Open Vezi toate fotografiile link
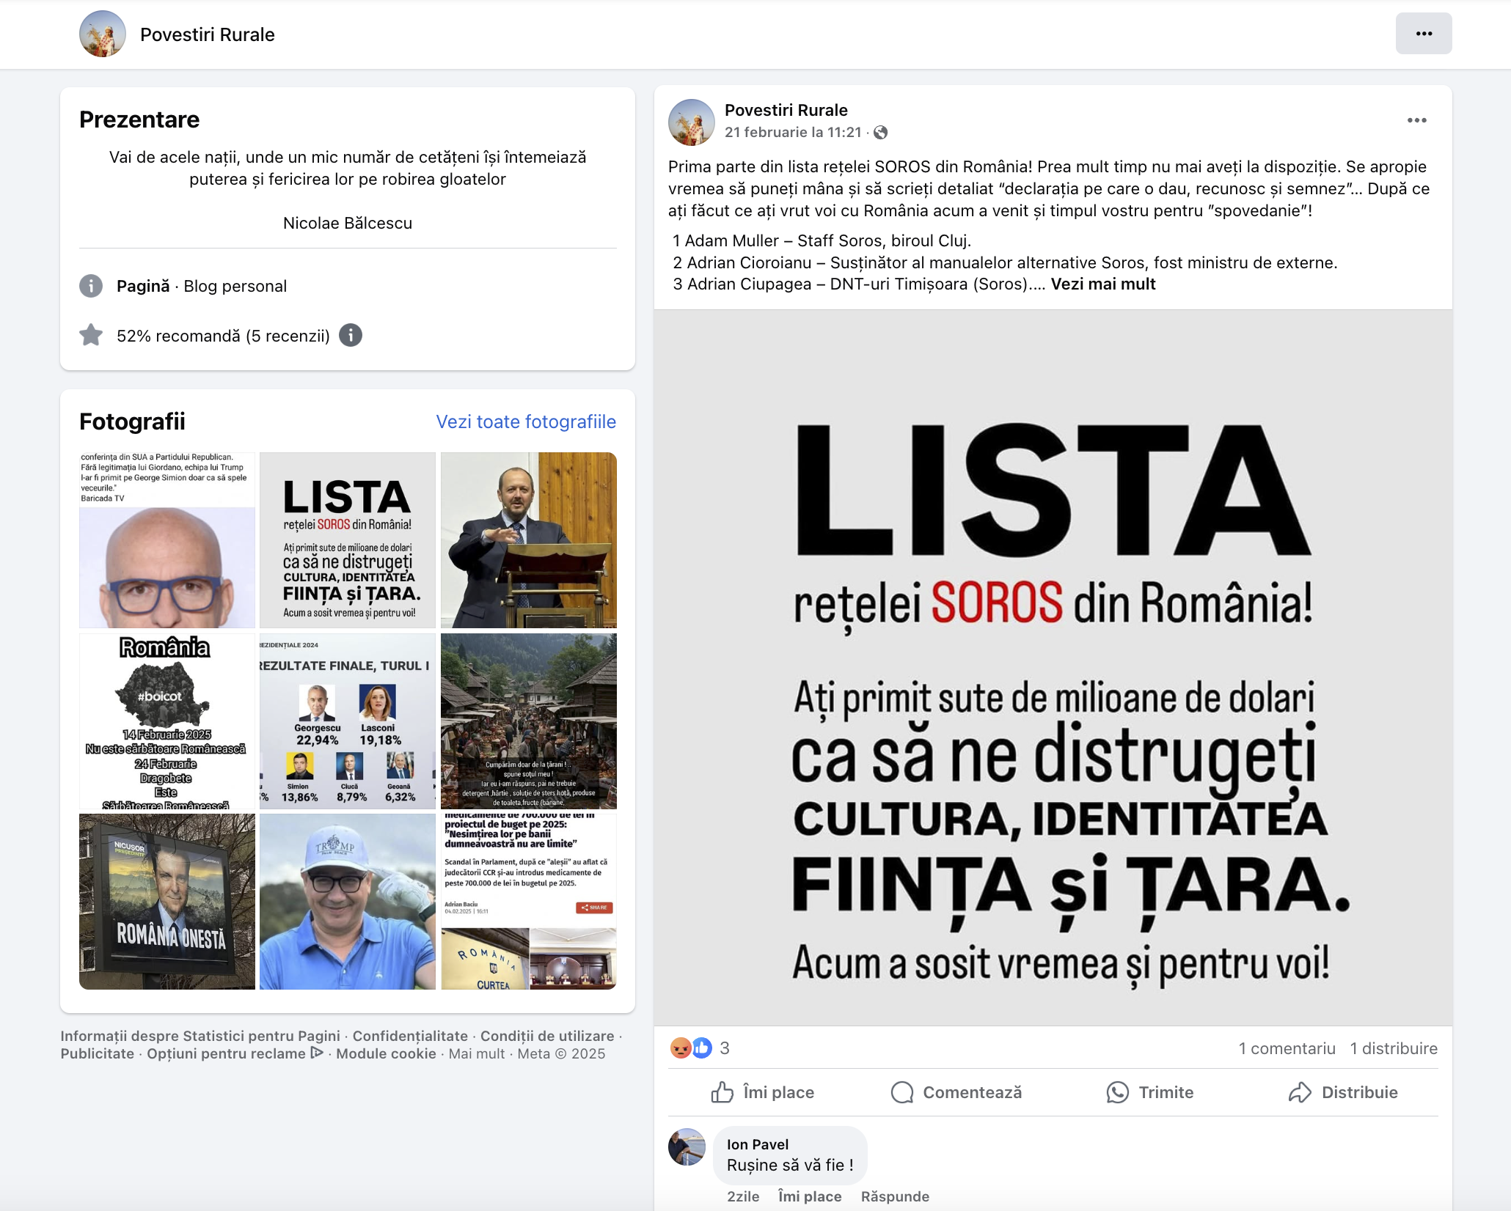Image resolution: width=1511 pixels, height=1211 pixels. 526,422
